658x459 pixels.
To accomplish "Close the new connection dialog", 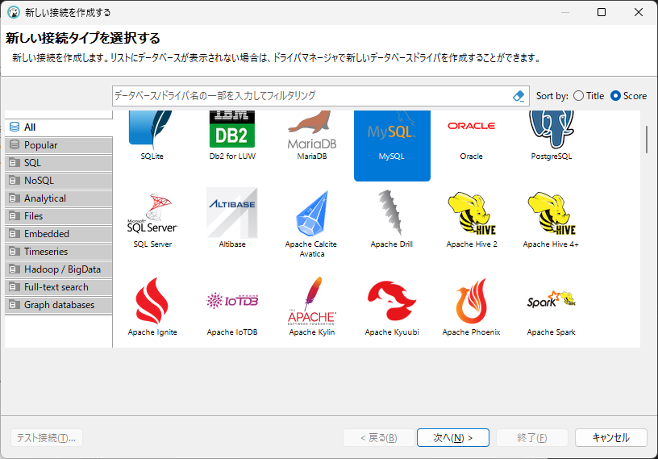I will (x=639, y=12).
